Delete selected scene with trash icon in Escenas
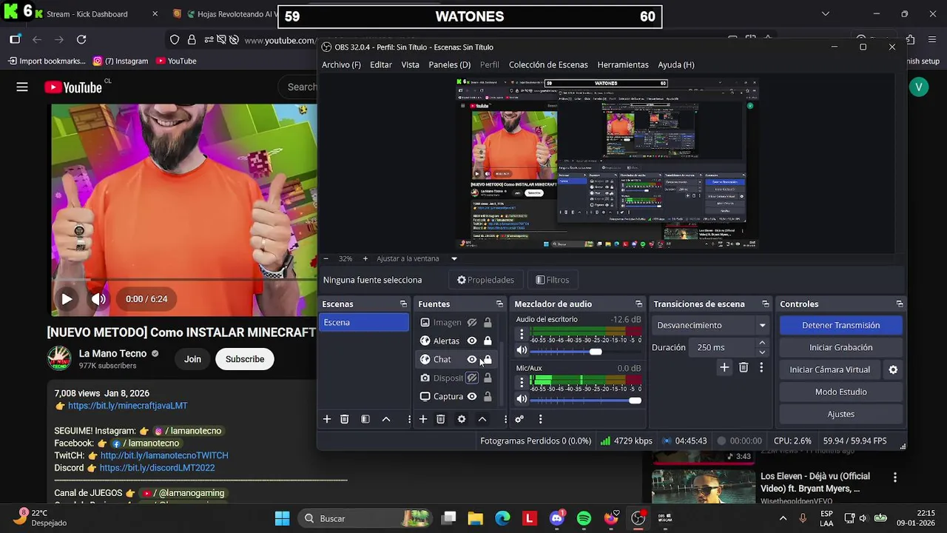The height and width of the screenshot is (533, 947). point(345,419)
